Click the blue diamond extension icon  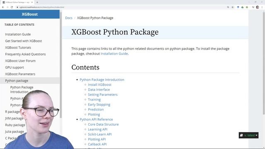(238, 7)
